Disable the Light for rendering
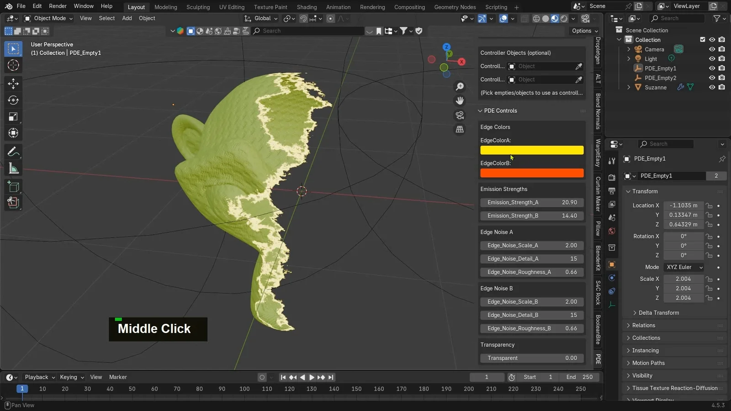This screenshot has height=411, width=731. click(x=722, y=58)
